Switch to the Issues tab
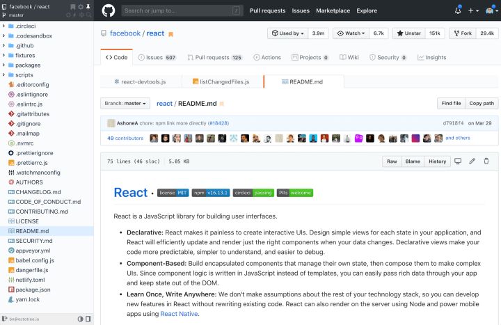This screenshot has height=325, width=501. [x=157, y=58]
